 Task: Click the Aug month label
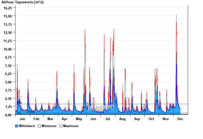tap(122, 119)
